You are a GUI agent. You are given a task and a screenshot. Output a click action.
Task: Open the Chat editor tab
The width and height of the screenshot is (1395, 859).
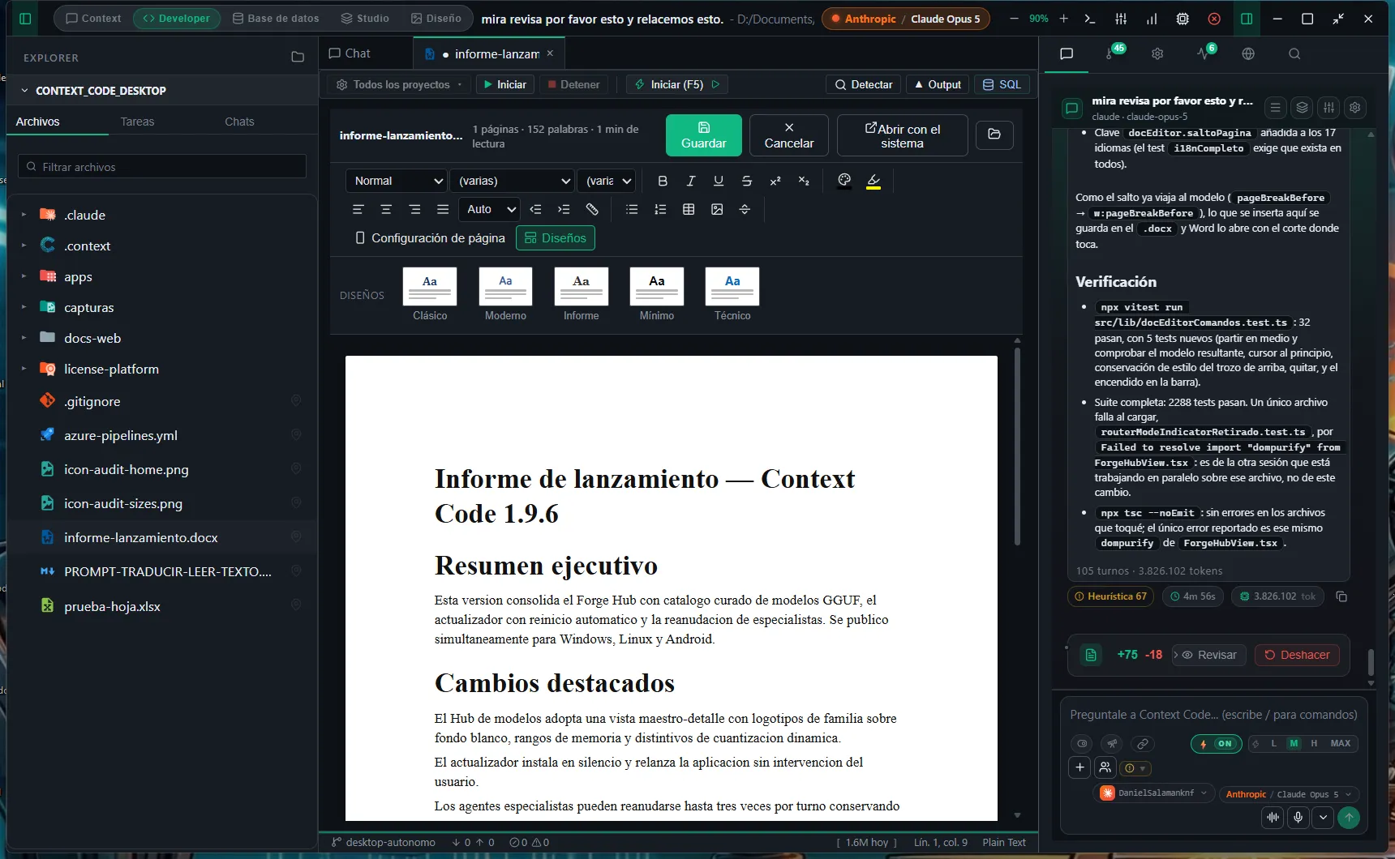(350, 53)
